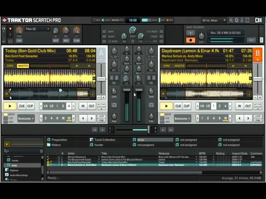
Task: Toggle CD MODE option
Action: 104,41
